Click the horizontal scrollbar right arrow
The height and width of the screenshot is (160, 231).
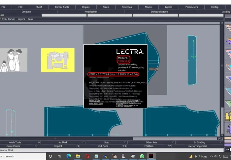point(218,139)
